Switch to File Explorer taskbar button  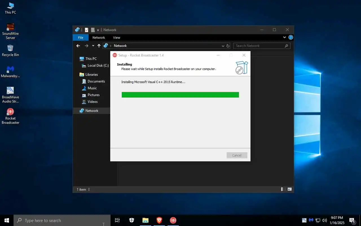[x=146, y=220]
